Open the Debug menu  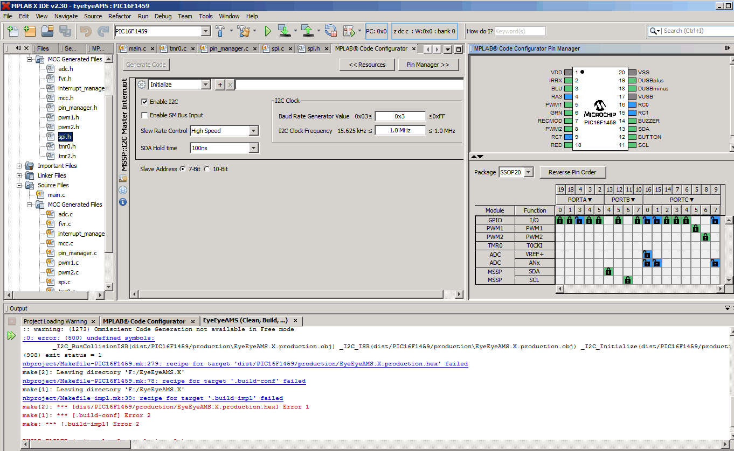(163, 16)
